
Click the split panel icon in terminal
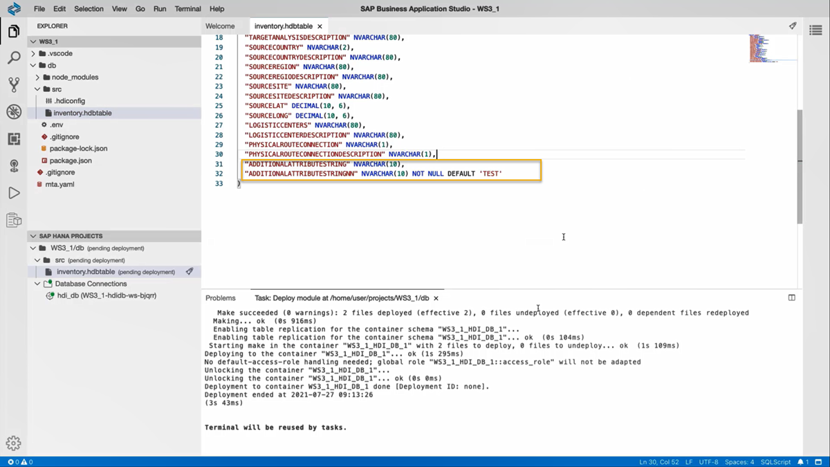point(792,297)
